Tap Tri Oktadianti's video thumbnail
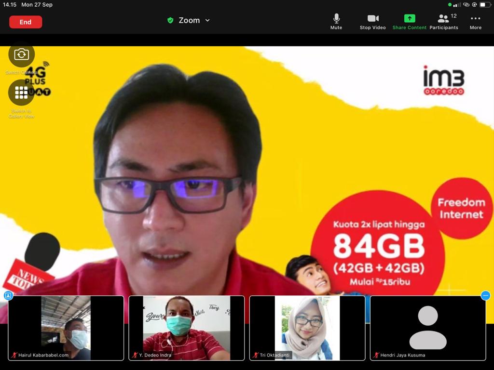The image size is (494, 370). coord(307,328)
